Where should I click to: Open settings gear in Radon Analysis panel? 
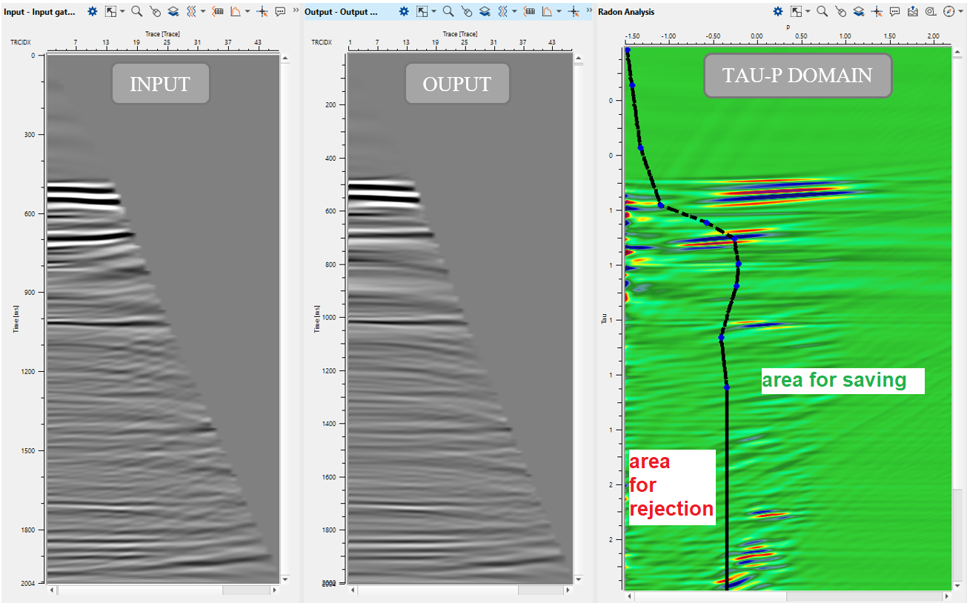(x=778, y=12)
